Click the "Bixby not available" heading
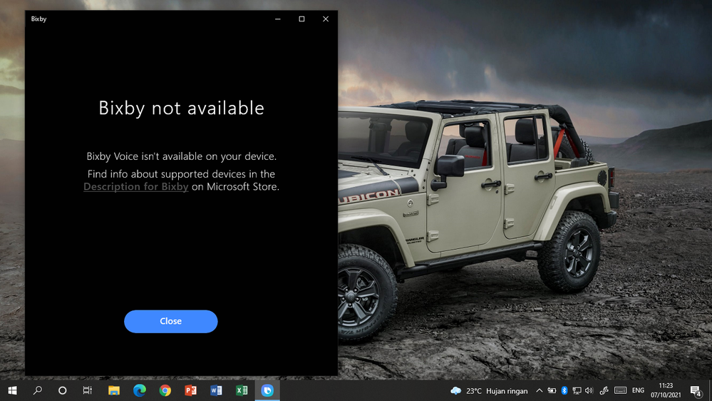712x401 pixels. (181, 108)
